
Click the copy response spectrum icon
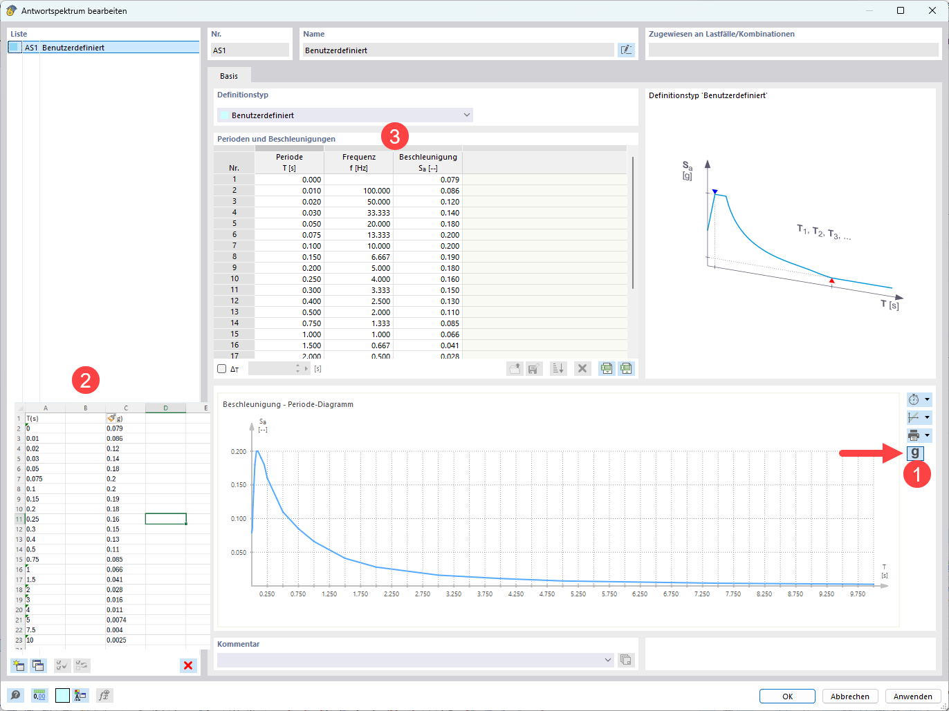coord(38,665)
